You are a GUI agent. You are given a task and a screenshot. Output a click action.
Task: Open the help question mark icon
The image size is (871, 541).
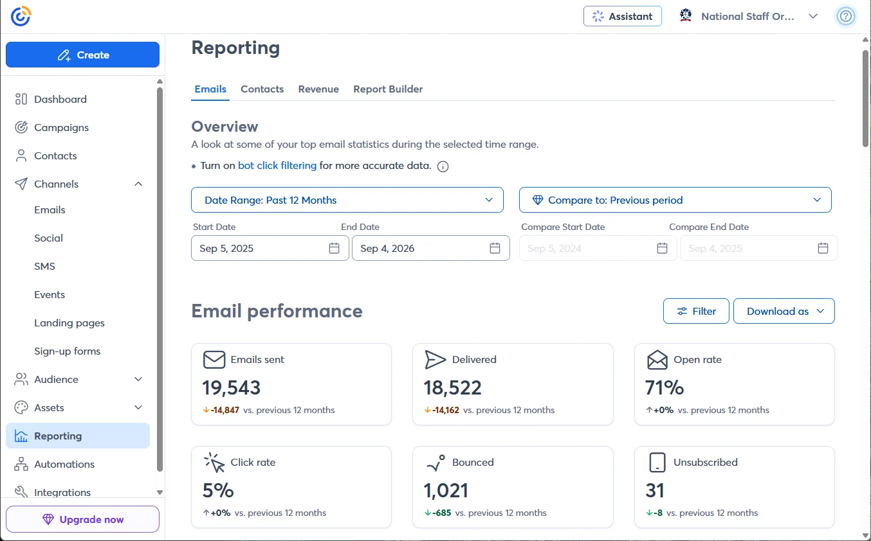pyautogui.click(x=846, y=17)
